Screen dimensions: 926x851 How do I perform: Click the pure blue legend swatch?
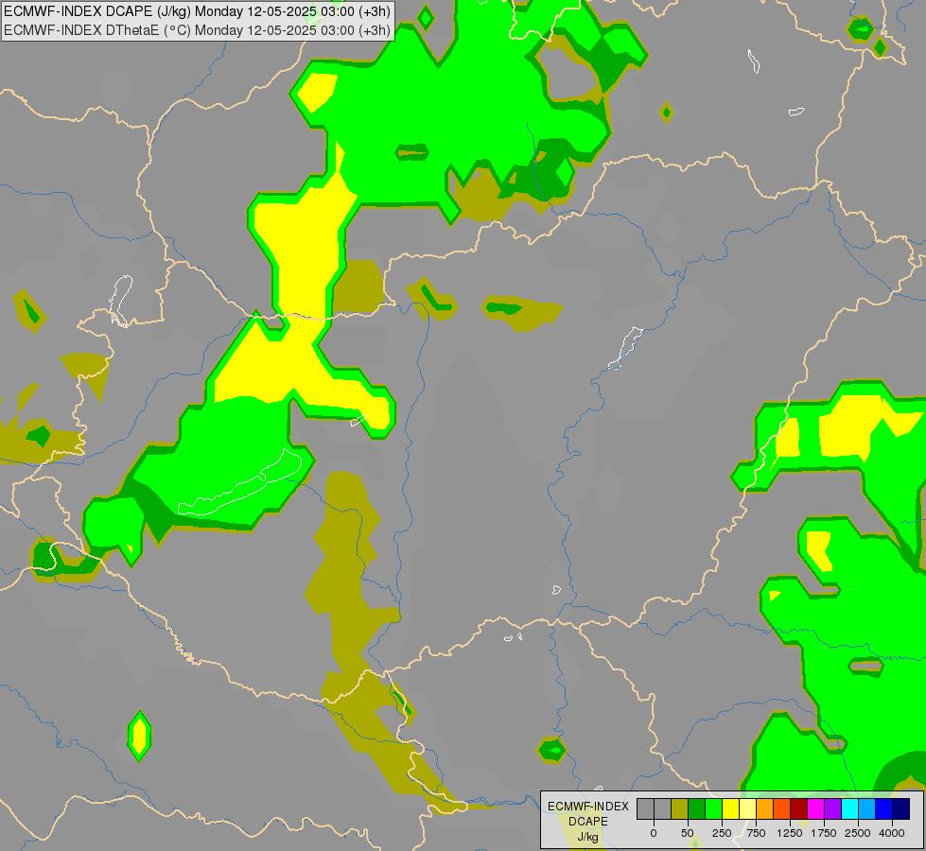(x=884, y=809)
